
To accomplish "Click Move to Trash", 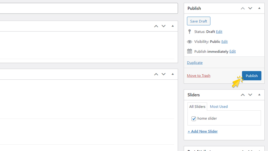I will tap(198, 76).
